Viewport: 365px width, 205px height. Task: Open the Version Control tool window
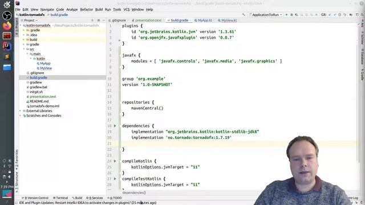tap(35, 198)
